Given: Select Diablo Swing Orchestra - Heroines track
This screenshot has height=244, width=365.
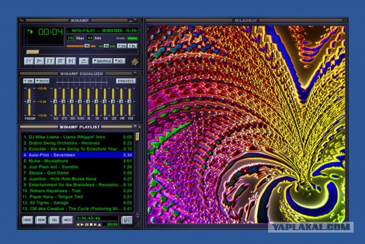Looking at the screenshot, I should click(78, 143).
